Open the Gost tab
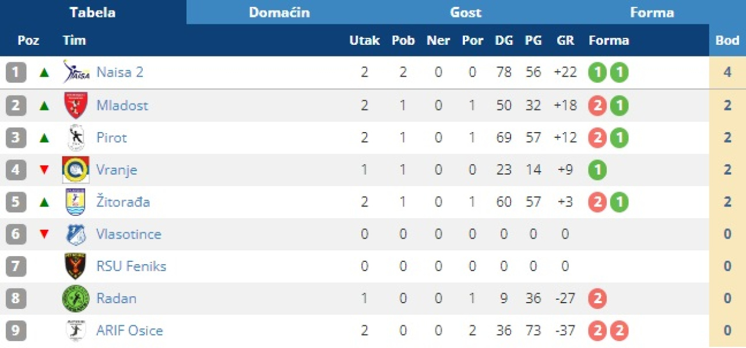 [x=466, y=12]
